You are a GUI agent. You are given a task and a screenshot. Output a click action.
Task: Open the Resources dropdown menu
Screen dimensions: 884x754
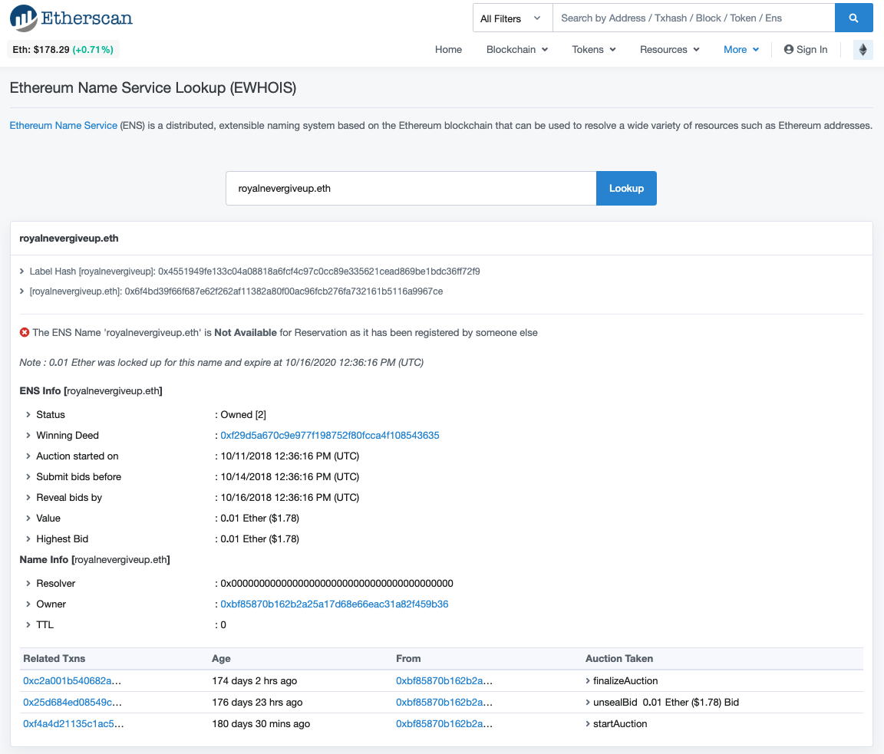(x=669, y=50)
